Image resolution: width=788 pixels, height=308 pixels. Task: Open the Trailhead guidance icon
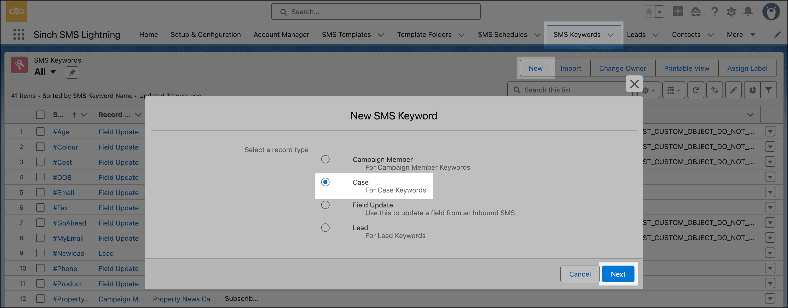(696, 12)
